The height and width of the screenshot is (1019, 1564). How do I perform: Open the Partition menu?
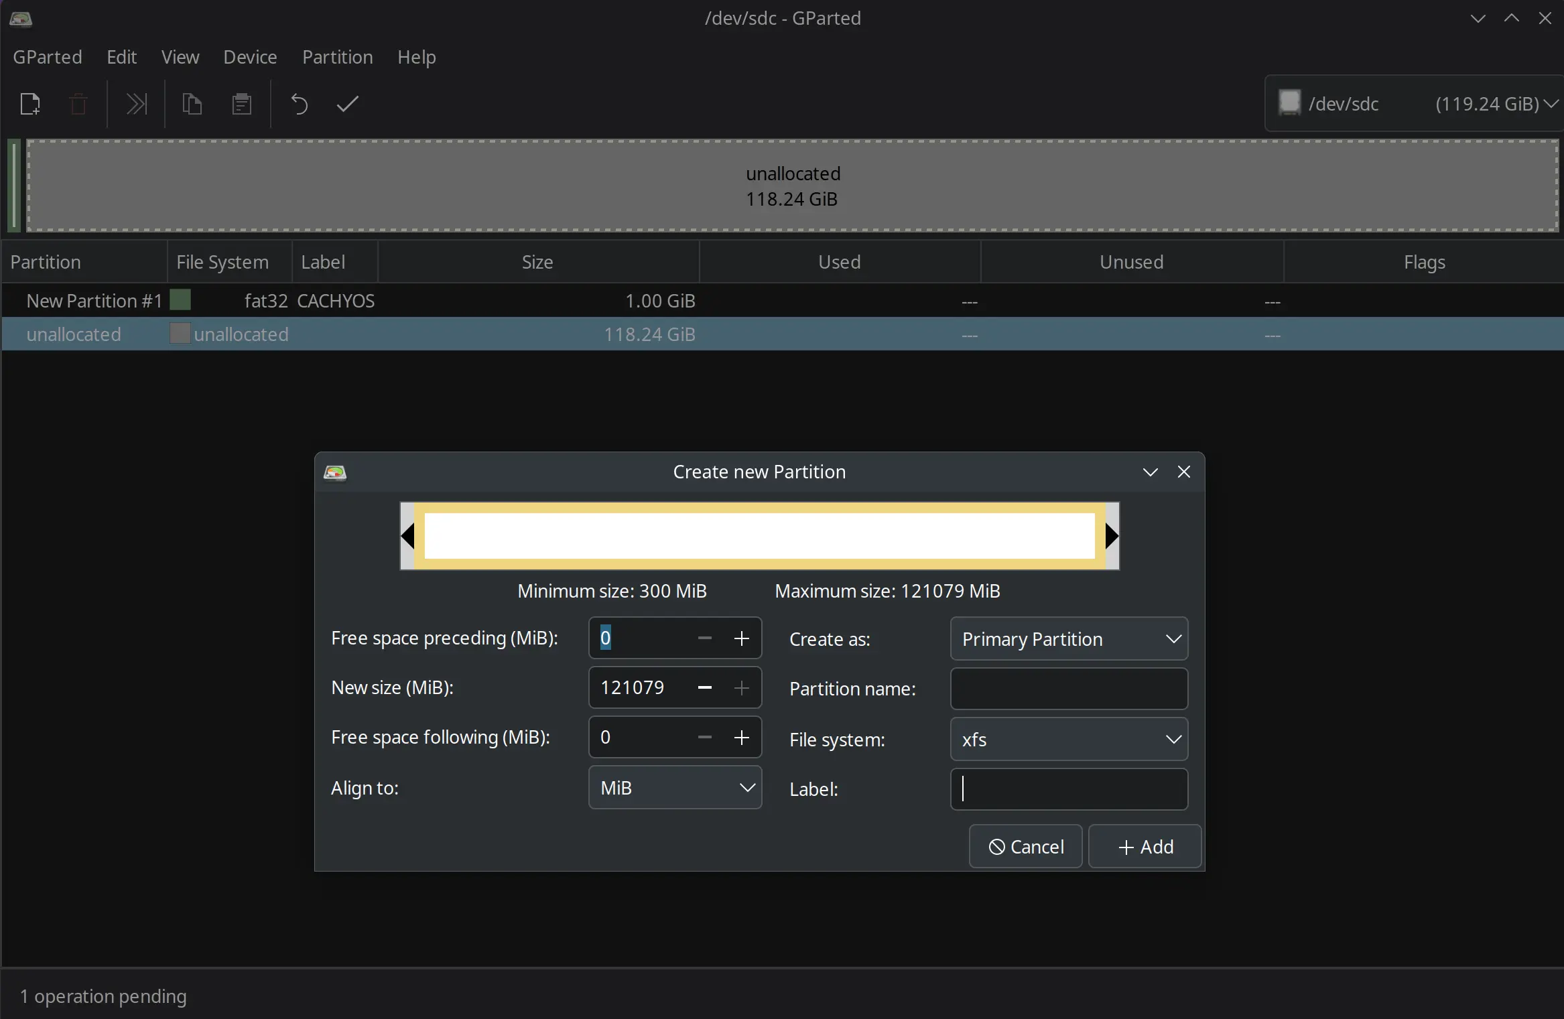pos(338,57)
